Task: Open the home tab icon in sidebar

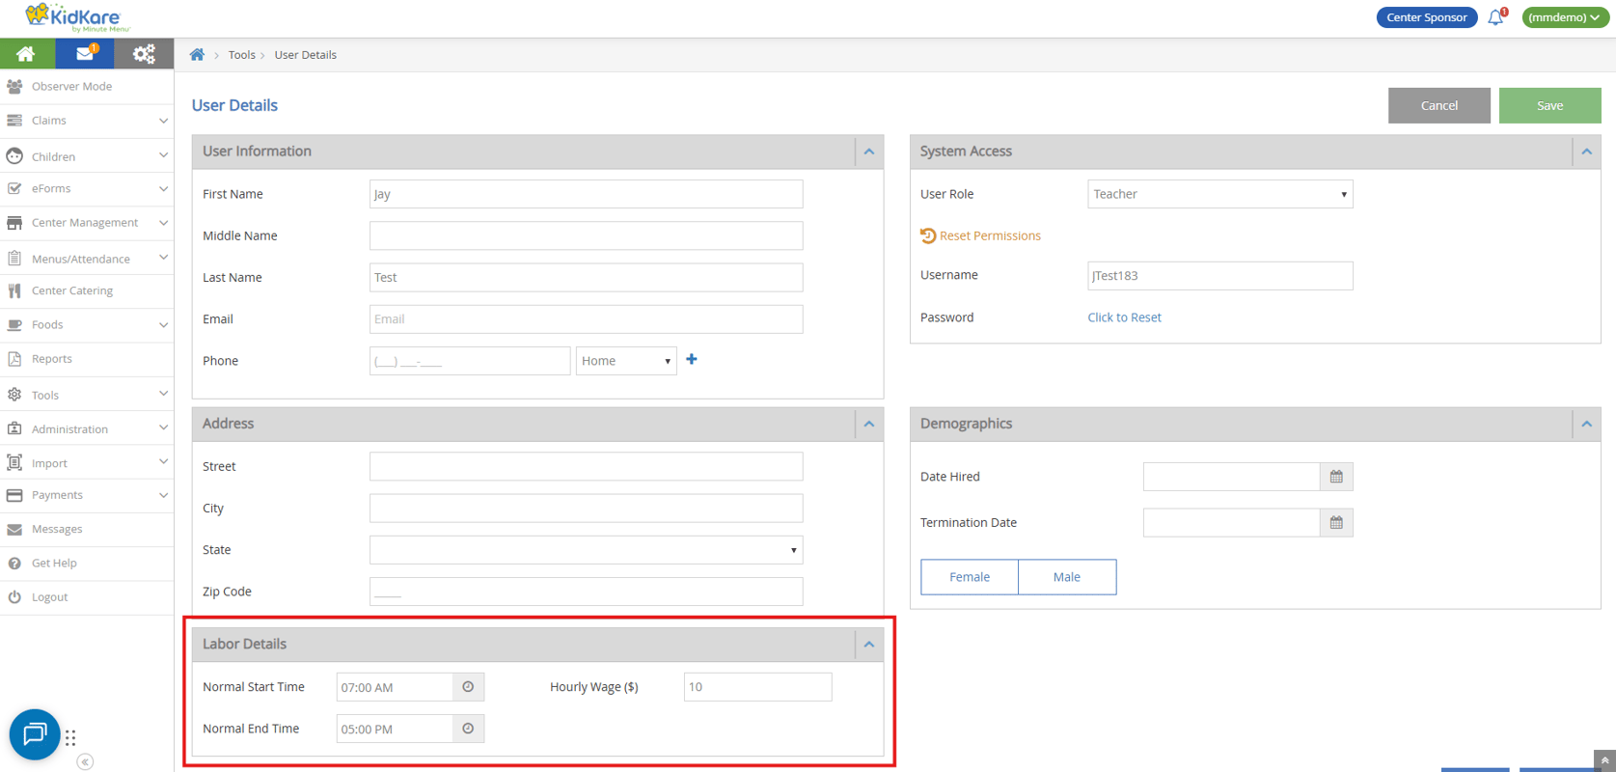Action: click(27, 54)
